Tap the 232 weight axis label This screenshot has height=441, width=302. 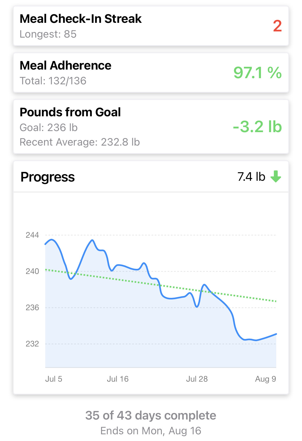coord(32,344)
